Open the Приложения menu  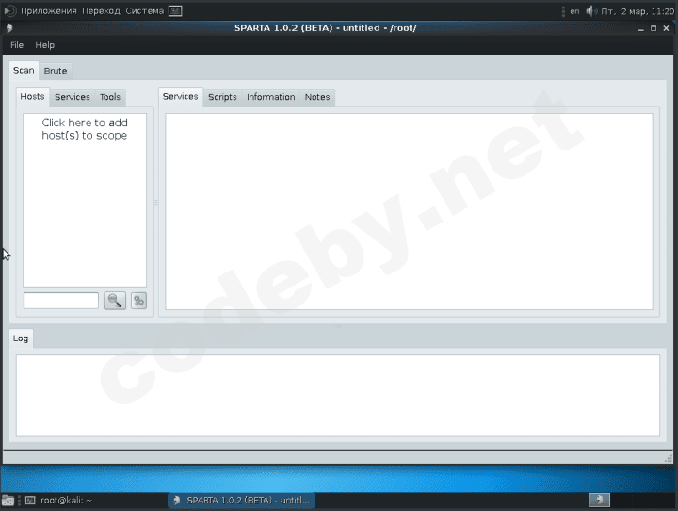click(x=49, y=10)
